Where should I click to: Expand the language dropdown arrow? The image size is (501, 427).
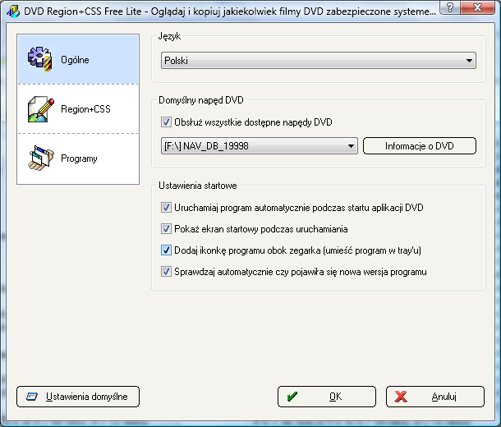click(x=469, y=61)
